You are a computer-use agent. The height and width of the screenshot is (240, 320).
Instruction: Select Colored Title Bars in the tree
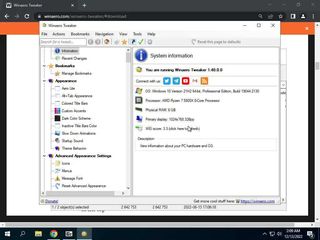(x=75, y=103)
